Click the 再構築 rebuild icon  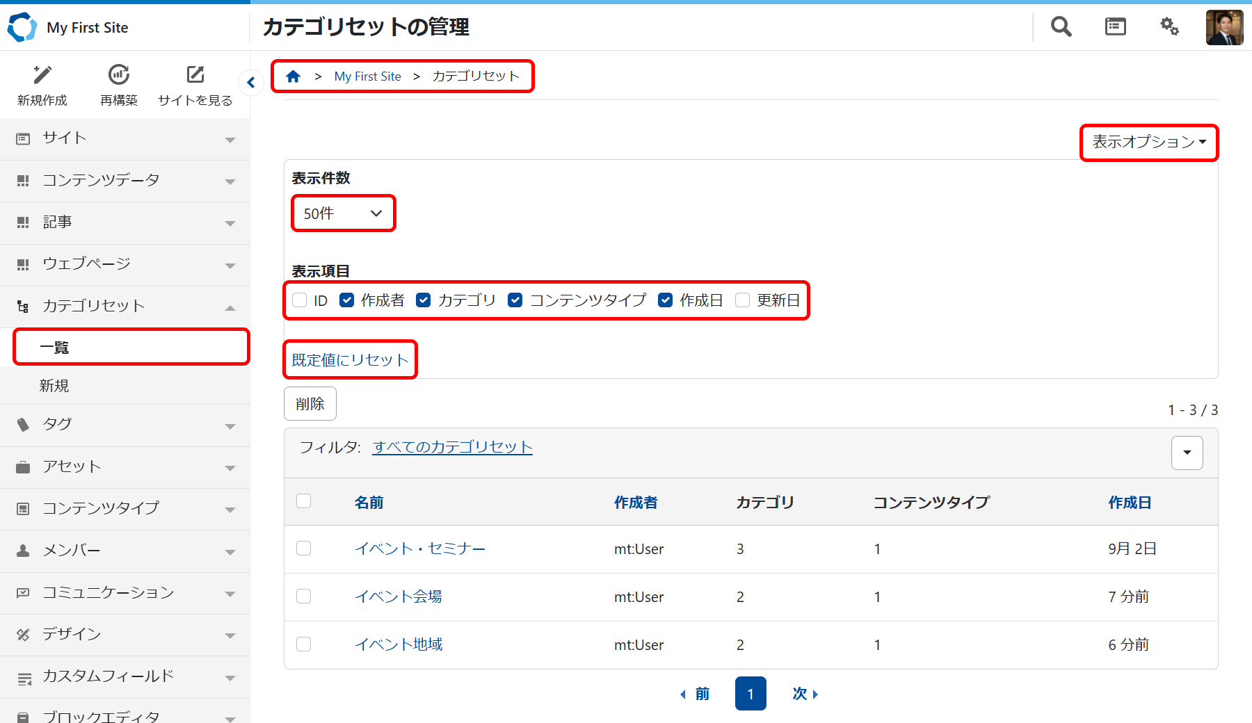click(119, 75)
